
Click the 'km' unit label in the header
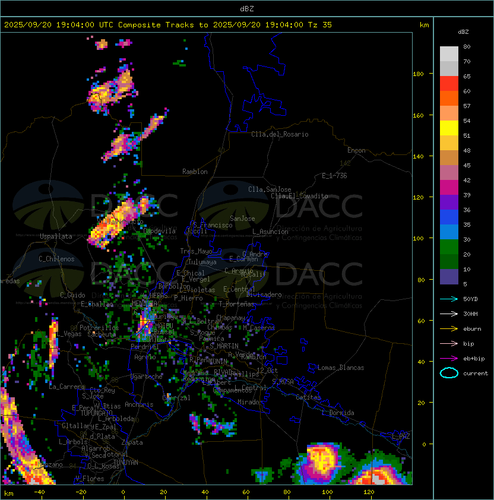(424, 25)
